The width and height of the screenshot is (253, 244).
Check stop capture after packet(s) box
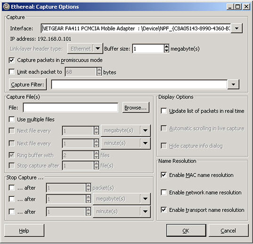tap(12, 188)
